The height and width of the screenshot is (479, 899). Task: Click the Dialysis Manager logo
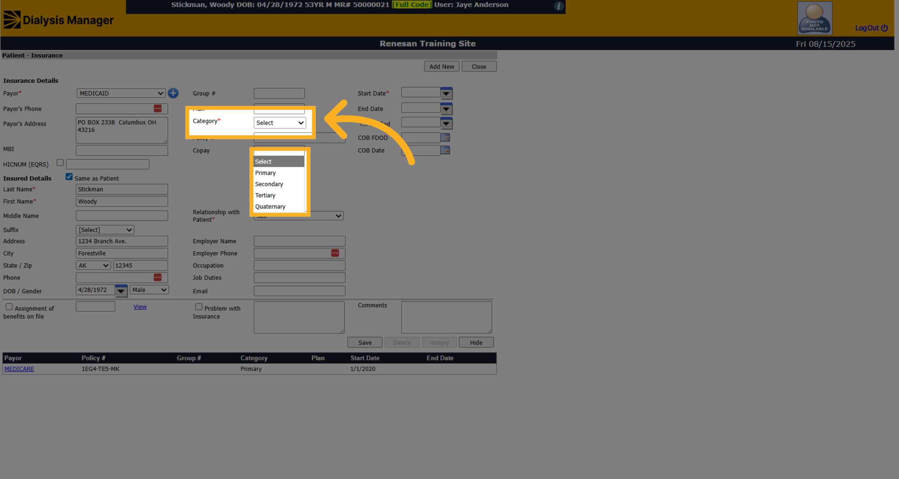[x=58, y=20]
